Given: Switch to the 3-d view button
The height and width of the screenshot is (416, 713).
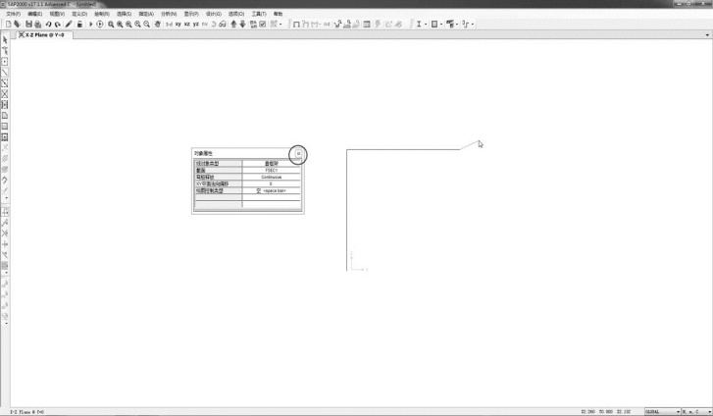Looking at the screenshot, I should (x=169, y=25).
